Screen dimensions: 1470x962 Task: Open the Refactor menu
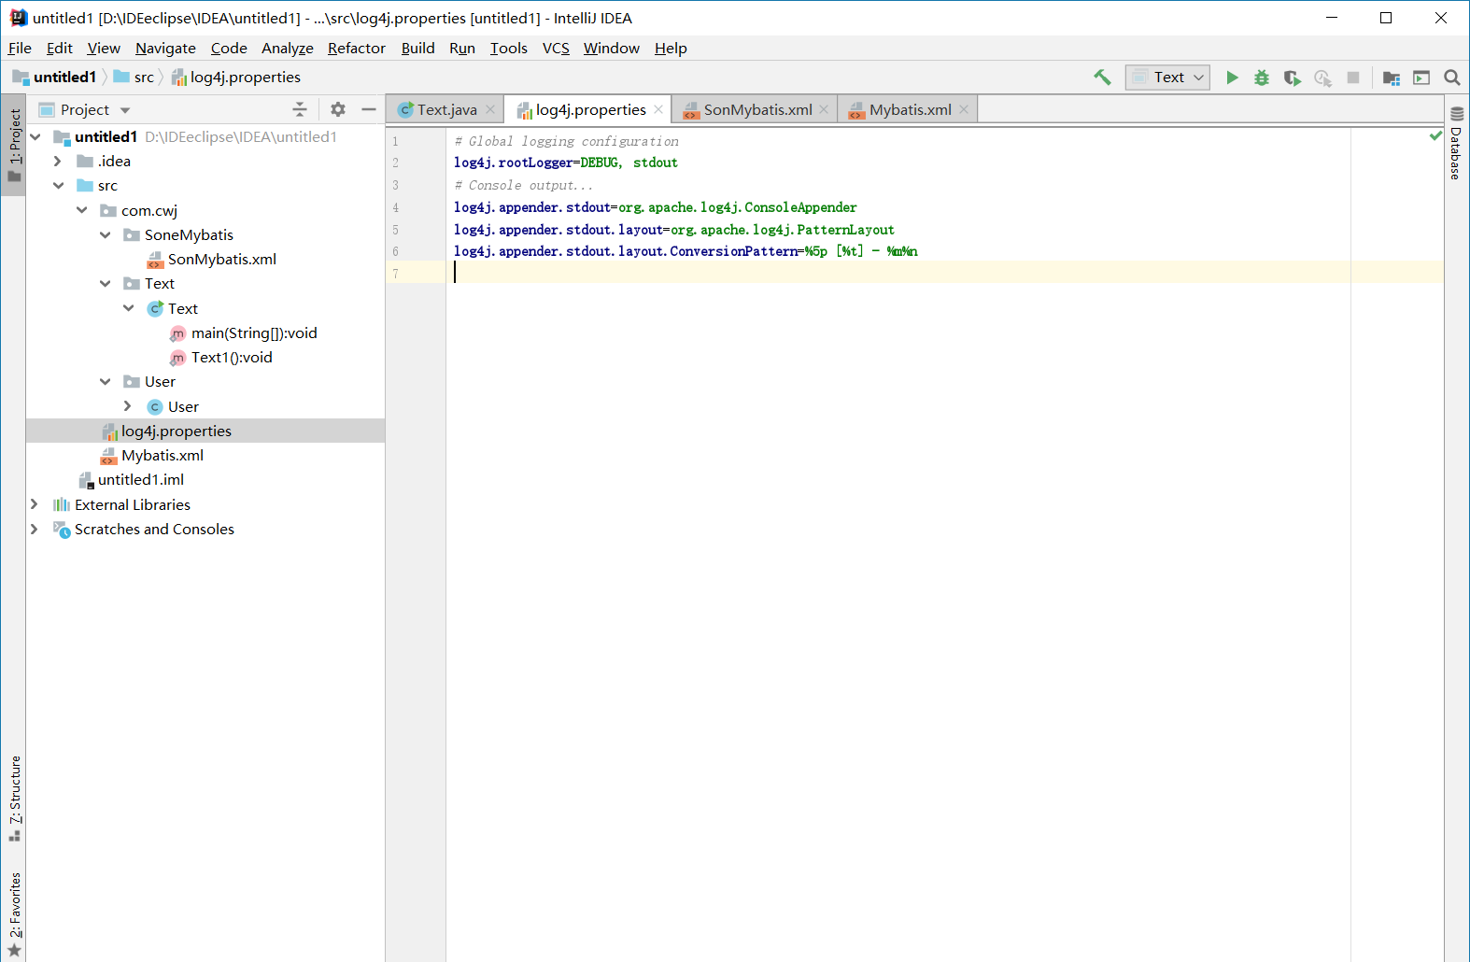[356, 49]
